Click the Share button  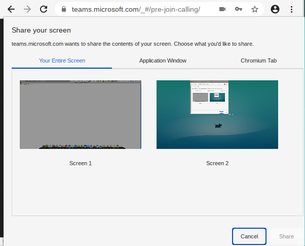pos(286,236)
